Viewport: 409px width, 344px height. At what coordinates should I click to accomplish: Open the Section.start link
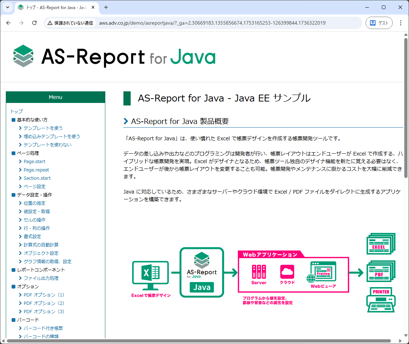(x=37, y=178)
